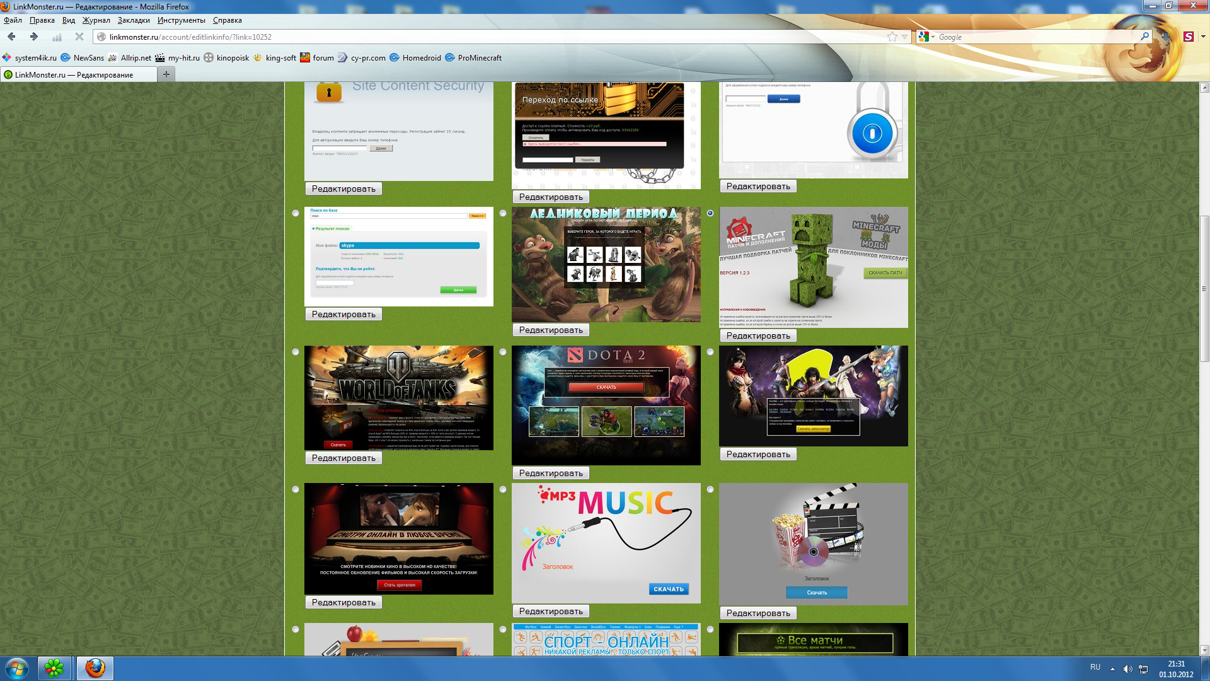Screen dimensions: 1210x681
Task: Select the World of Tanks radio button
Action: 296,352
